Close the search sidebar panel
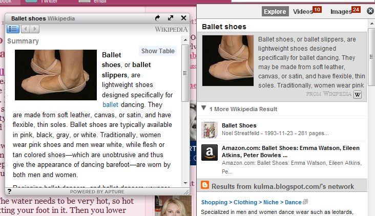 tap(370, 11)
